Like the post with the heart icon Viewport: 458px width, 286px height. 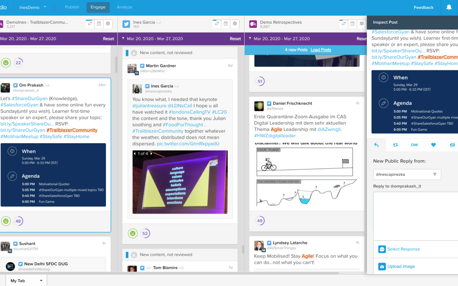pos(433,145)
